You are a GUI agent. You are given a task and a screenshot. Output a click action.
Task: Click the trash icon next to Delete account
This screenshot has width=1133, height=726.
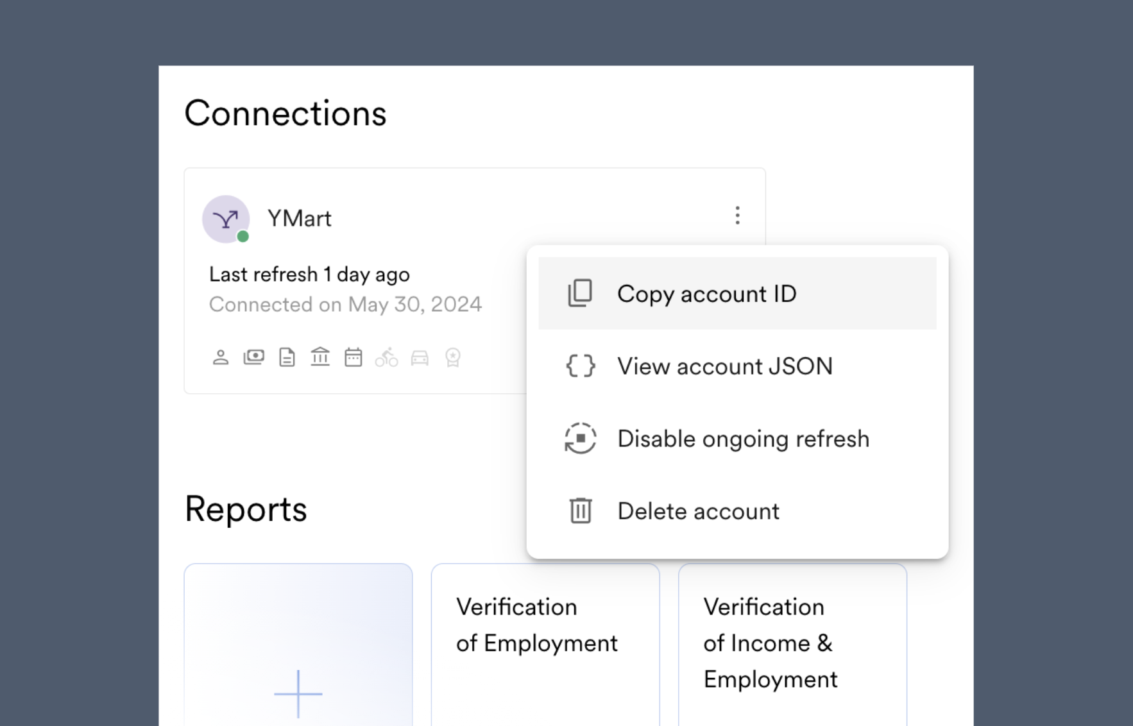pyautogui.click(x=579, y=511)
